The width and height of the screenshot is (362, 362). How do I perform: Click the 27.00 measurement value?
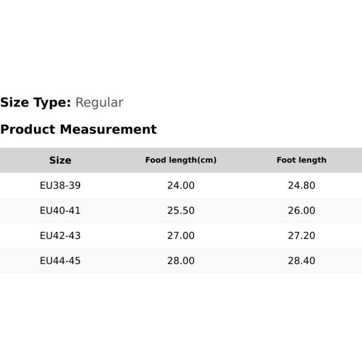(x=181, y=236)
